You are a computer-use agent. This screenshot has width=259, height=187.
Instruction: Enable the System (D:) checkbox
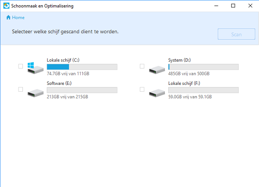pyautogui.click(x=142, y=66)
